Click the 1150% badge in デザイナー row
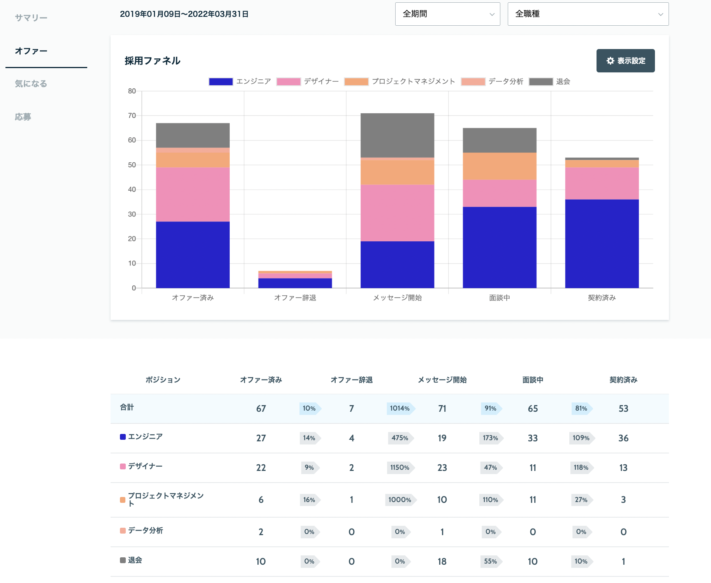This screenshot has height=583, width=711. pos(401,467)
